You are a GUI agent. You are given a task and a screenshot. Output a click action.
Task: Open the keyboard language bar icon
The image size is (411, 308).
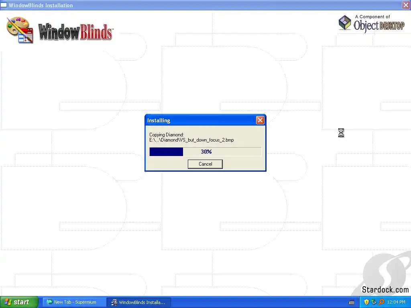(352, 302)
